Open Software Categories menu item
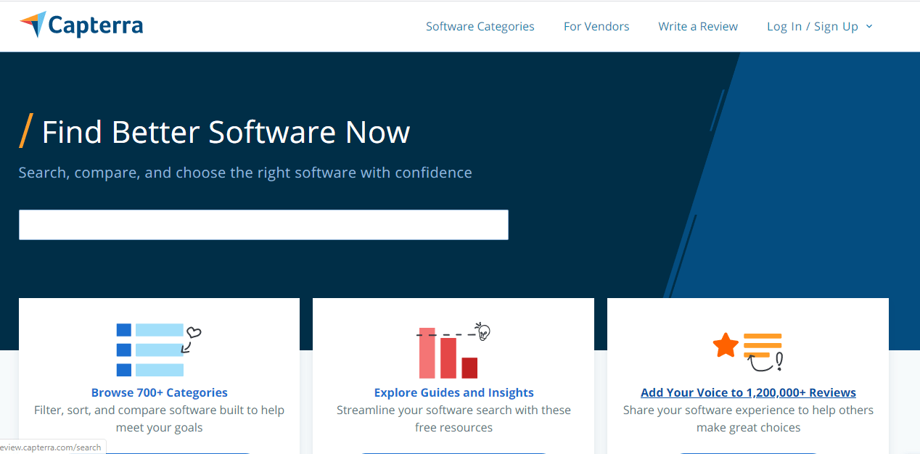 480,26
